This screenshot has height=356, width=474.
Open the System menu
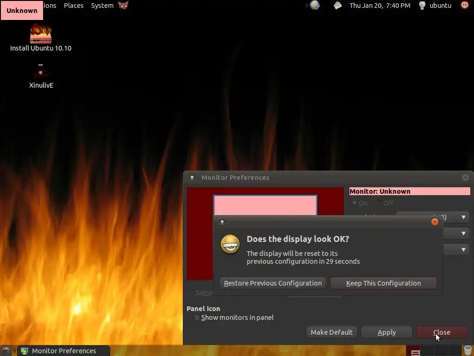tap(102, 6)
